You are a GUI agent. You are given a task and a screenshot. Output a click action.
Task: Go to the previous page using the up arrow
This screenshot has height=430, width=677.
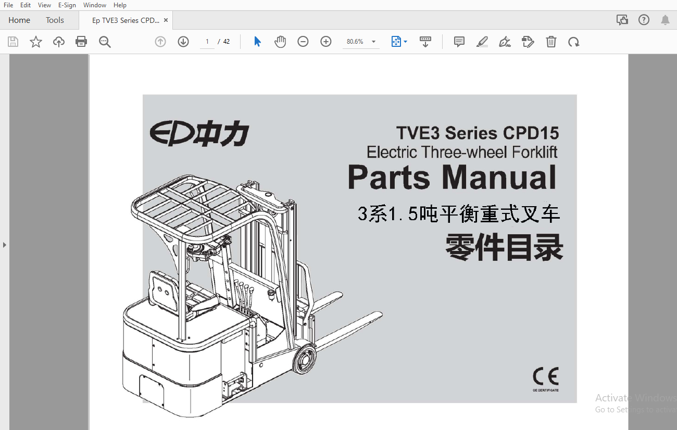coord(160,42)
